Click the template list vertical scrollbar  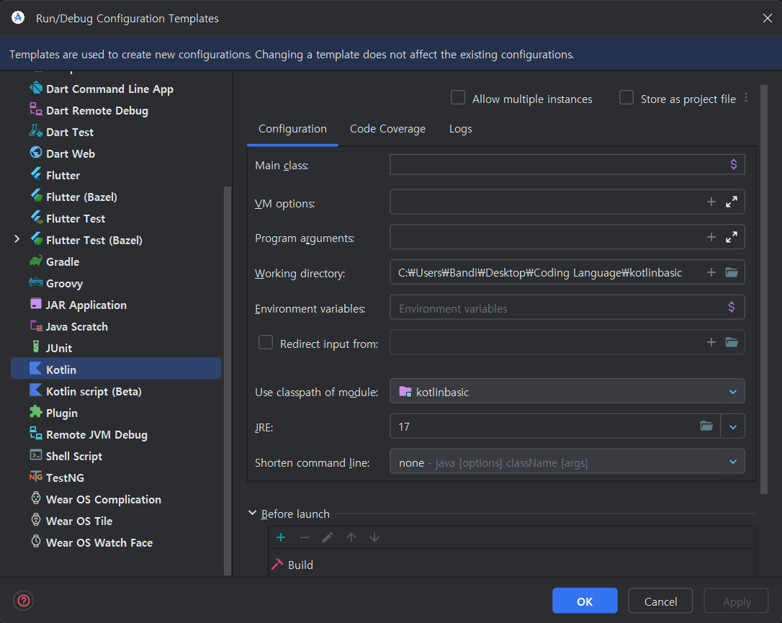(228, 380)
